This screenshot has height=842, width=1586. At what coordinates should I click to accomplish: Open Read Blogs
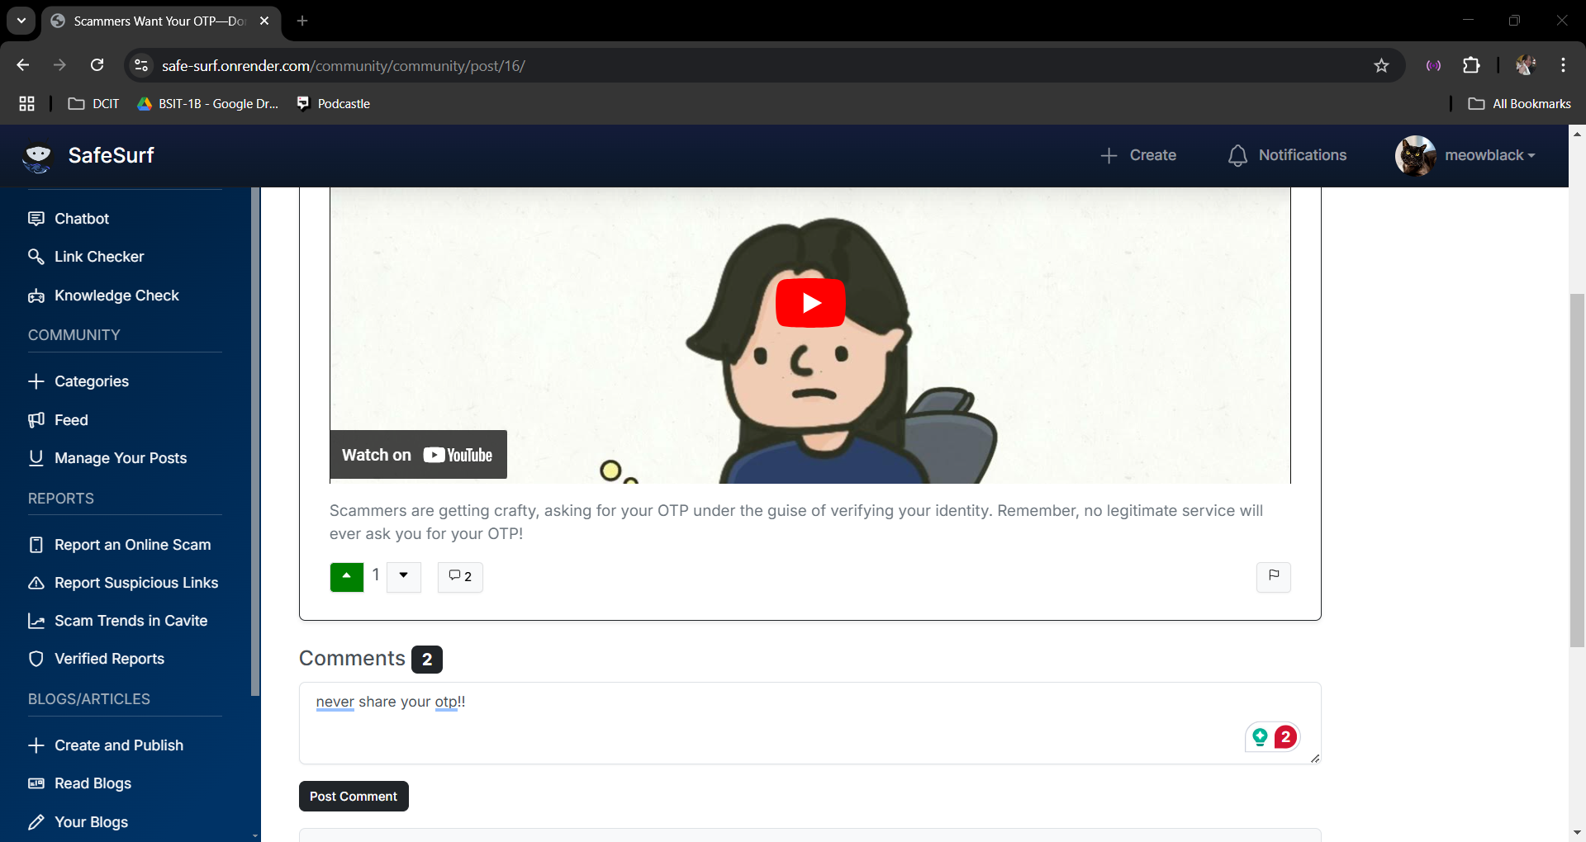[79, 783]
